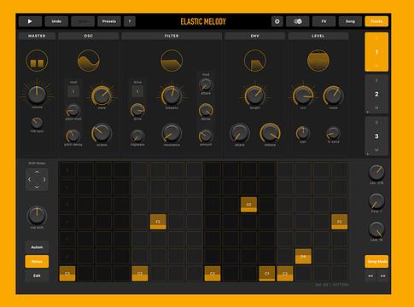Click the pitch decay knob
Screen dimensions: 414x307
(73, 136)
